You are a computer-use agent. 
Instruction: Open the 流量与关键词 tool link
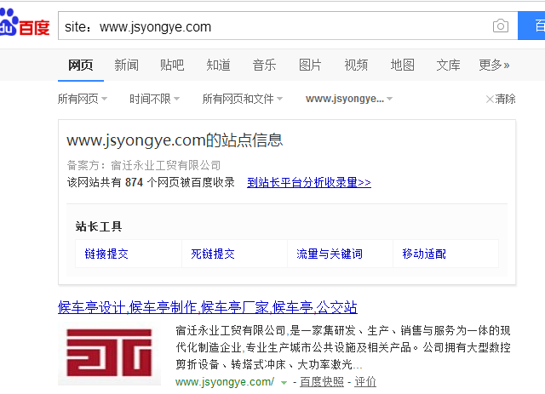(330, 254)
